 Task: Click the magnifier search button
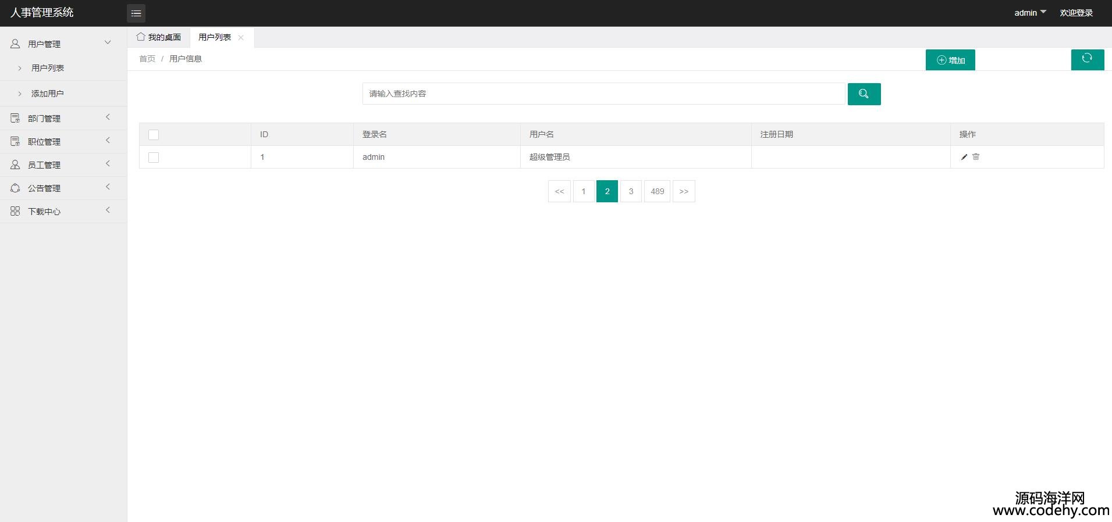tap(864, 94)
